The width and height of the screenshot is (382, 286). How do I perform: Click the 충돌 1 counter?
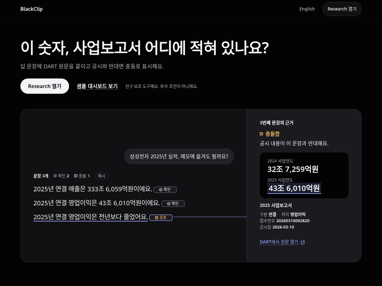(82, 176)
